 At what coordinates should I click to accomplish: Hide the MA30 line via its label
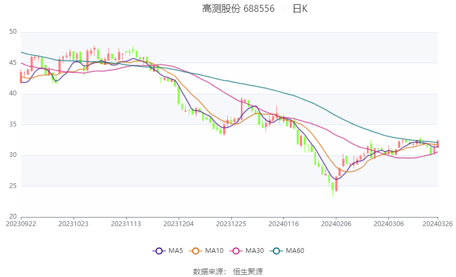click(255, 251)
